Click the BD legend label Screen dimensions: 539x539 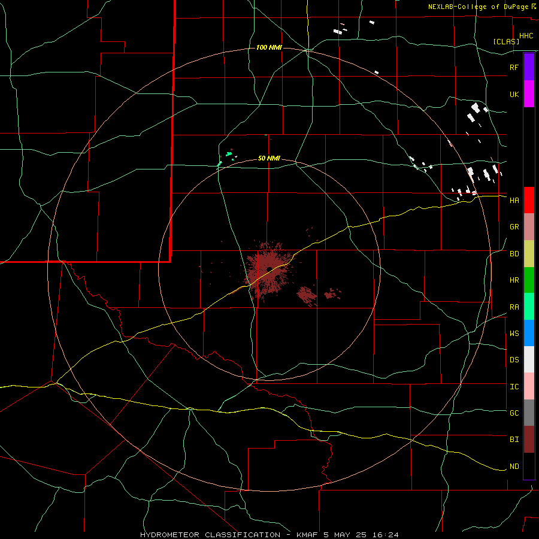(514, 254)
